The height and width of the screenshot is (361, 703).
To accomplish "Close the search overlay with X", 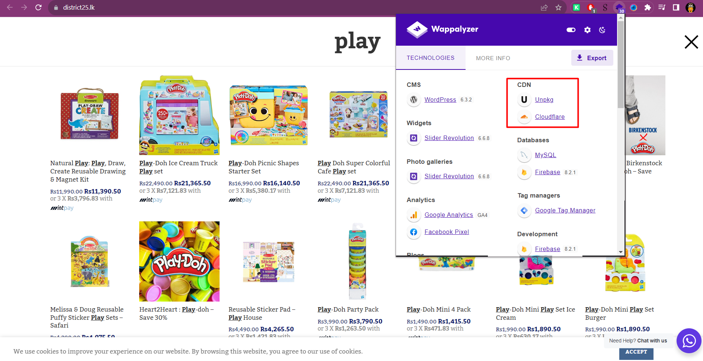I will pos(691,42).
